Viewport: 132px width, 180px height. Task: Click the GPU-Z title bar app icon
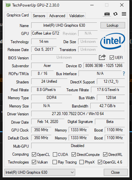click(8, 5)
